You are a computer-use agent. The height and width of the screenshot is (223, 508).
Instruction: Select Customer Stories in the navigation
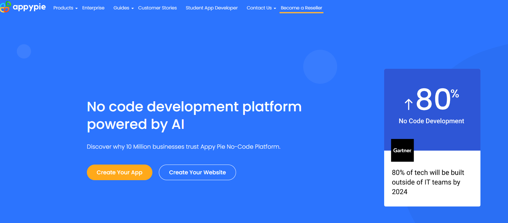point(157,8)
